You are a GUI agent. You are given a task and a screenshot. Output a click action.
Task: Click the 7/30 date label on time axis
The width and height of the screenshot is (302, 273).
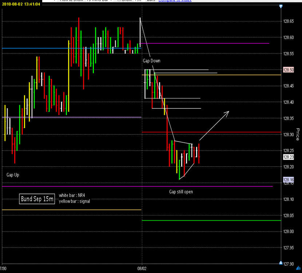(3, 269)
